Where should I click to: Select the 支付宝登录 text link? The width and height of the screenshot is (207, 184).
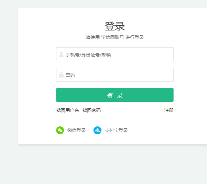point(116,130)
